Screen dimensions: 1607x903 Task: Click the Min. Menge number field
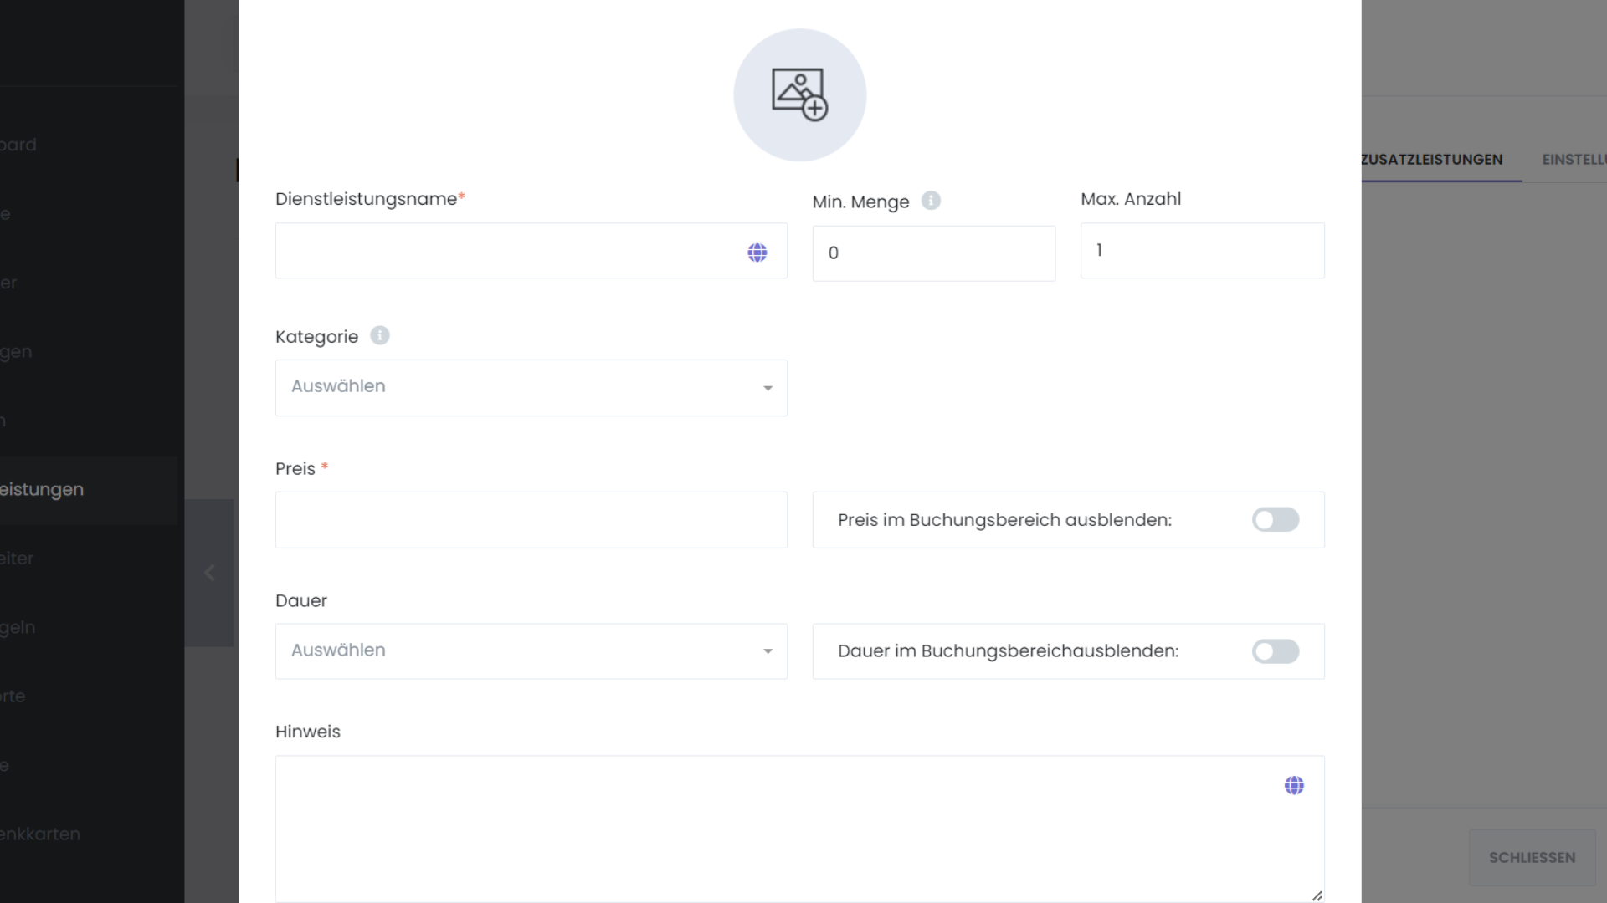click(933, 253)
